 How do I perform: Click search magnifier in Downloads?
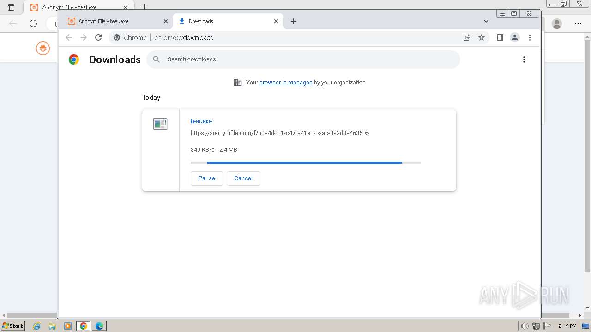pyautogui.click(x=157, y=59)
